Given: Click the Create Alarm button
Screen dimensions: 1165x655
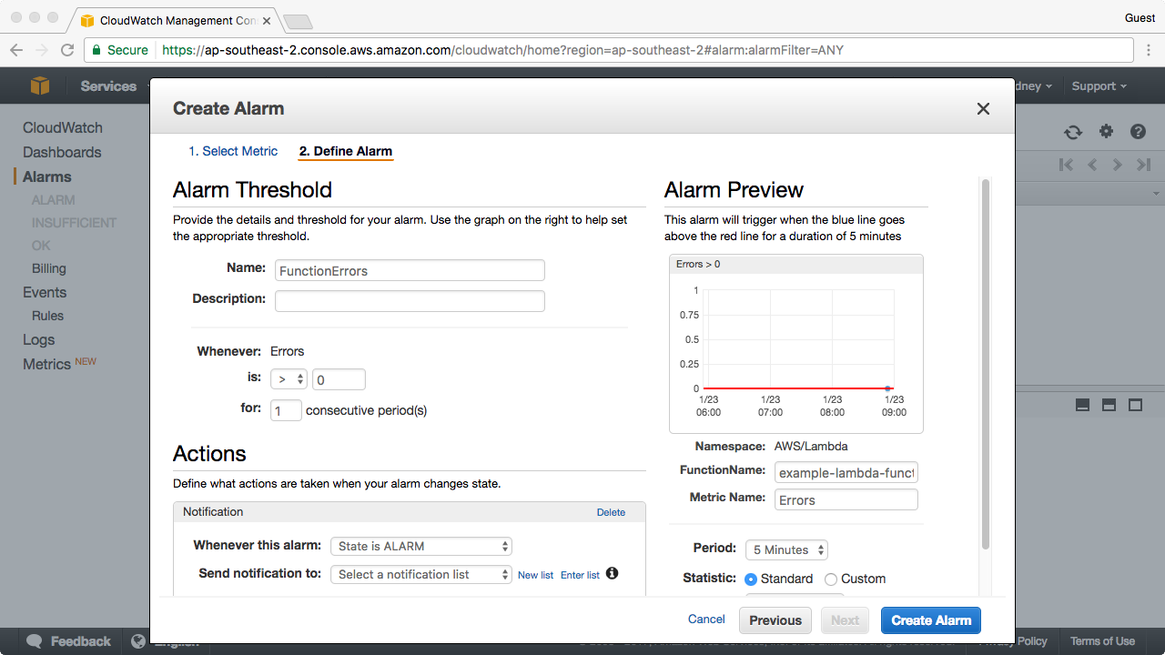Looking at the screenshot, I should pos(931,620).
